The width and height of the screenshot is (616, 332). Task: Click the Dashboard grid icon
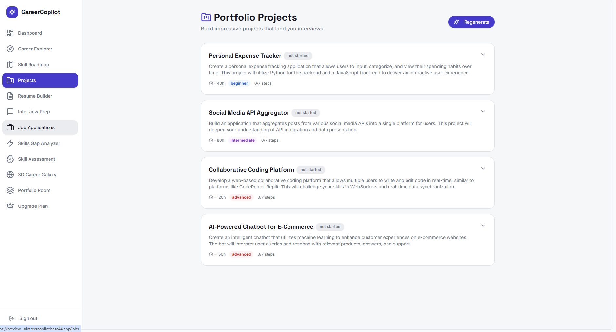point(10,33)
